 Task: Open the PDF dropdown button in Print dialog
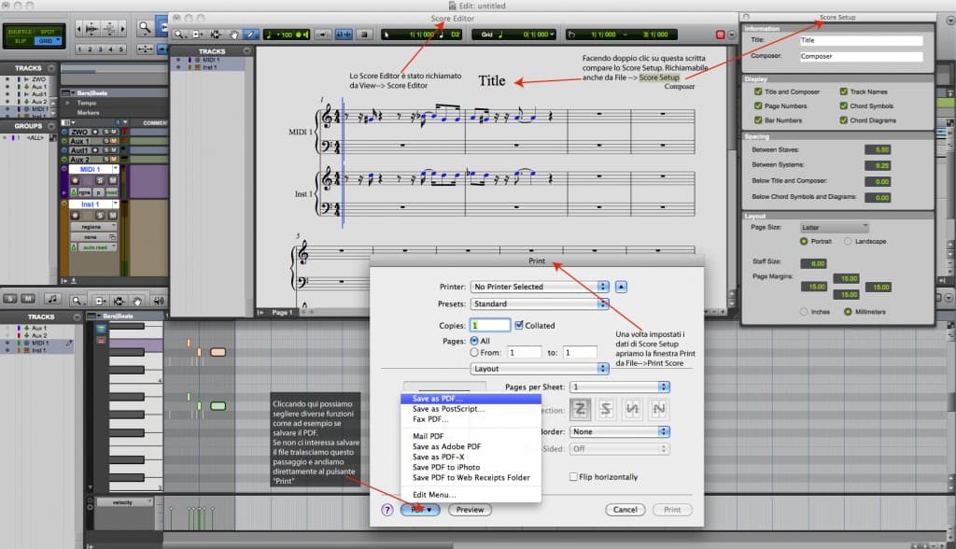pyautogui.click(x=421, y=510)
